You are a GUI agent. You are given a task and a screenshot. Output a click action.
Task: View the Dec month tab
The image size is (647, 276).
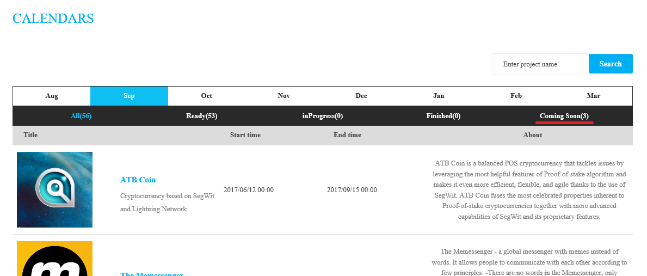361,96
